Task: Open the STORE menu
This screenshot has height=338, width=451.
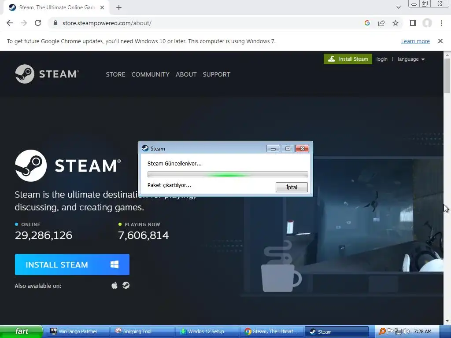Action: click(x=115, y=74)
